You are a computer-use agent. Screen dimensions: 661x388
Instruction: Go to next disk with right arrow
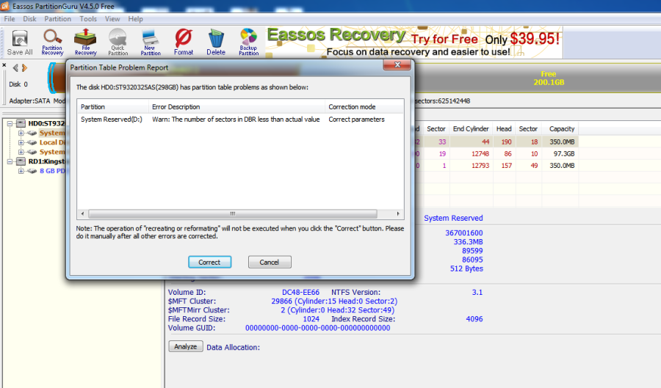24,67
